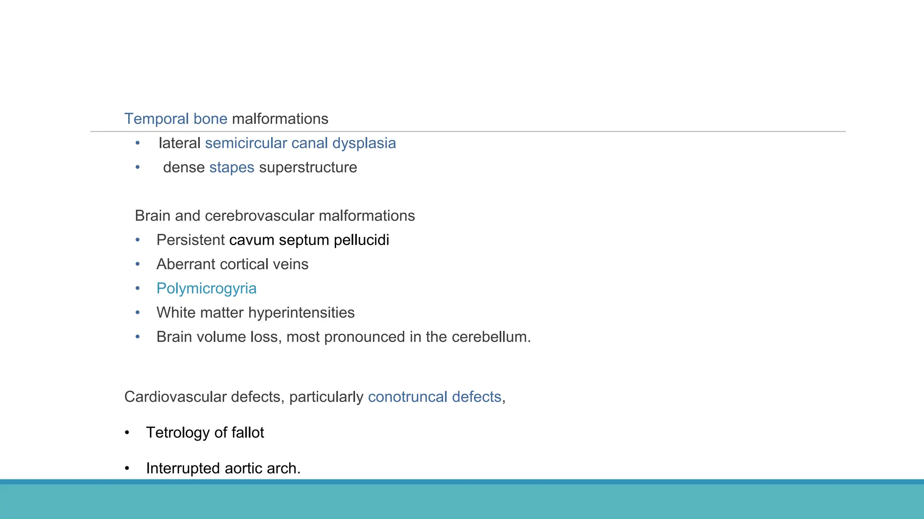The image size is (924, 519).
Task: Click the word Persistent
Action: coord(190,240)
